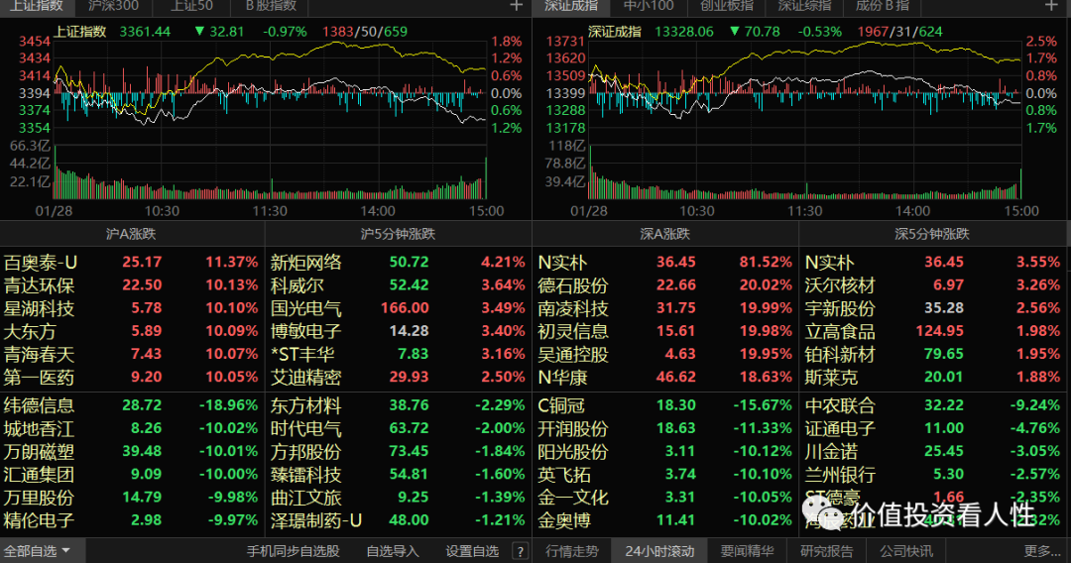The width and height of the screenshot is (1071, 563).
Task: Select the 汇通集团 stock row
Action: click(131, 474)
